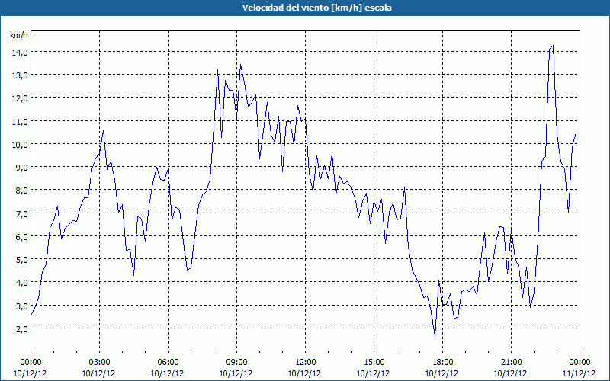Pick the '7,0' y-axis value

[x=22, y=214]
